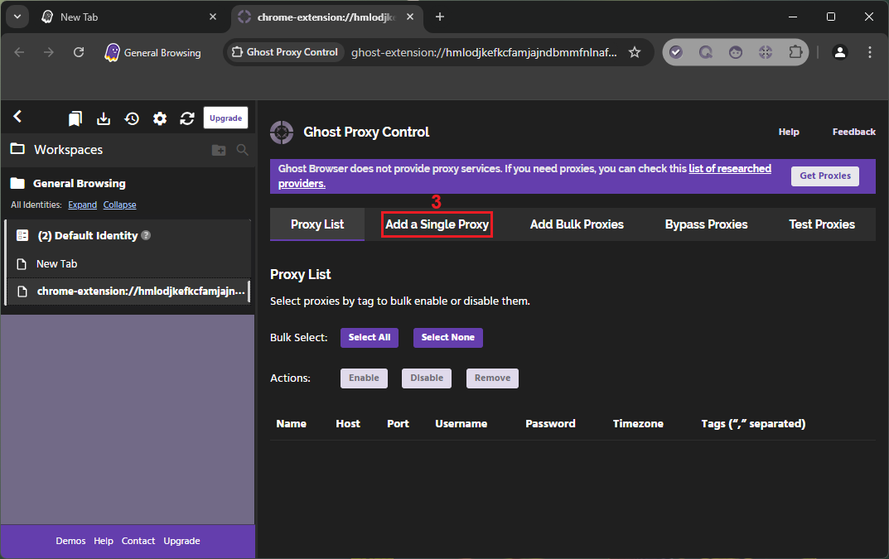This screenshot has width=889, height=559.
Task: Close the New Tab browser tab
Action: tap(213, 17)
